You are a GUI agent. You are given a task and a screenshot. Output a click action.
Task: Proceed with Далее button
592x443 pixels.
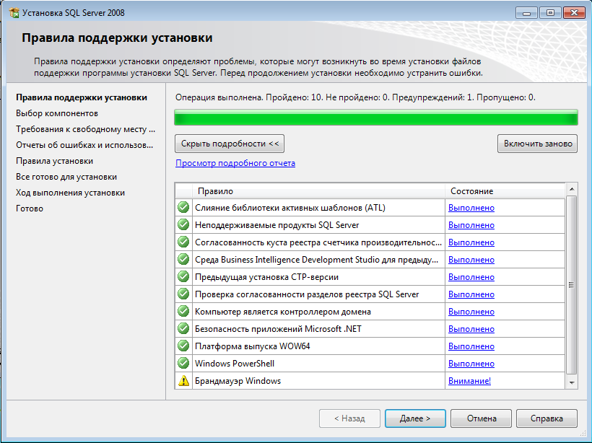(x=415, y=418)
